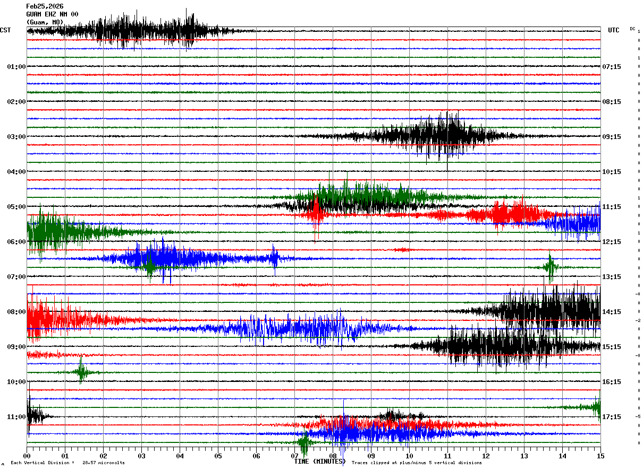The image size is (643, 470).
Task: Click minute tick 06 on time axis
Action: coord(256,456)
